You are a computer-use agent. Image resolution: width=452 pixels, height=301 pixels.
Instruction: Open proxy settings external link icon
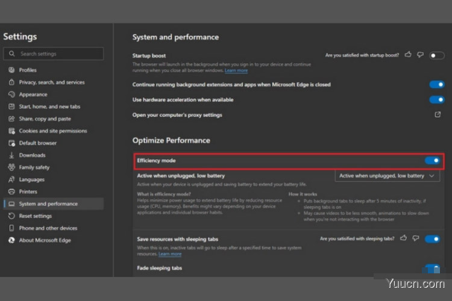coord(438,114)
